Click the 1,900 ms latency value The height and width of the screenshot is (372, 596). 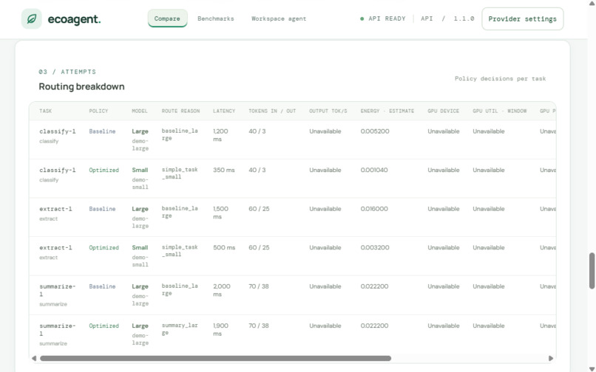tap(221, 329)
